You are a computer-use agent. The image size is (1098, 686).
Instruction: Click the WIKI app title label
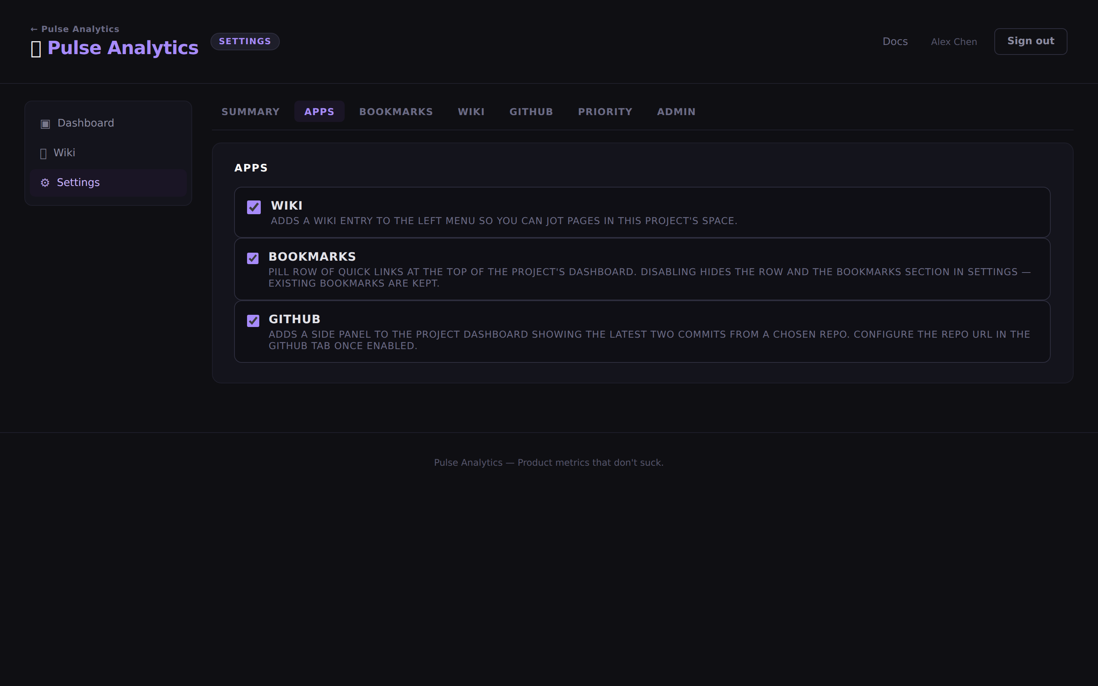coord(287,205)
